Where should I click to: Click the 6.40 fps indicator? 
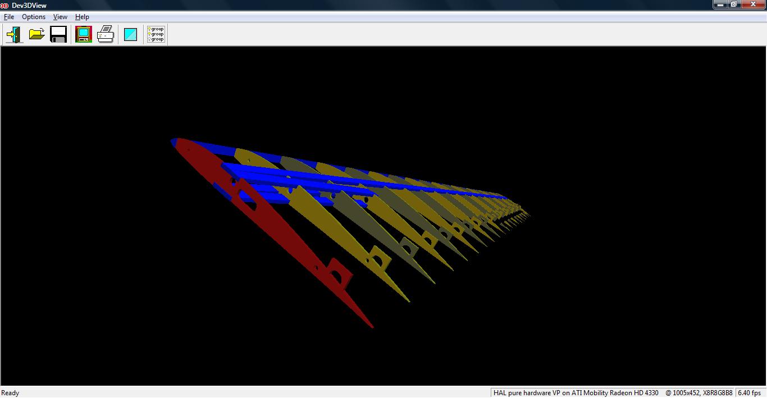[750, 393]
